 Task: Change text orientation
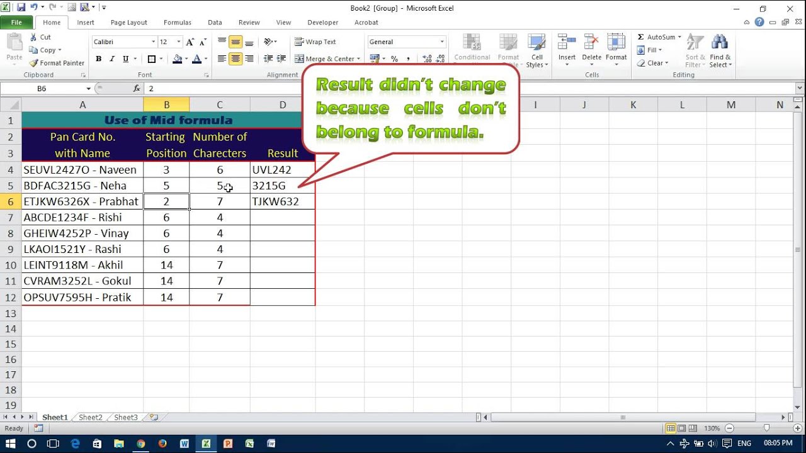click(x=270, y=42)
